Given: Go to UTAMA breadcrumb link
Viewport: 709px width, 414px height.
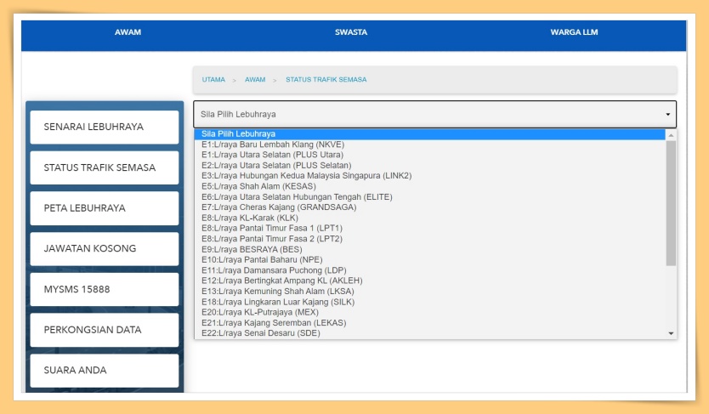Looking at the screenshot, I should 213,80.
